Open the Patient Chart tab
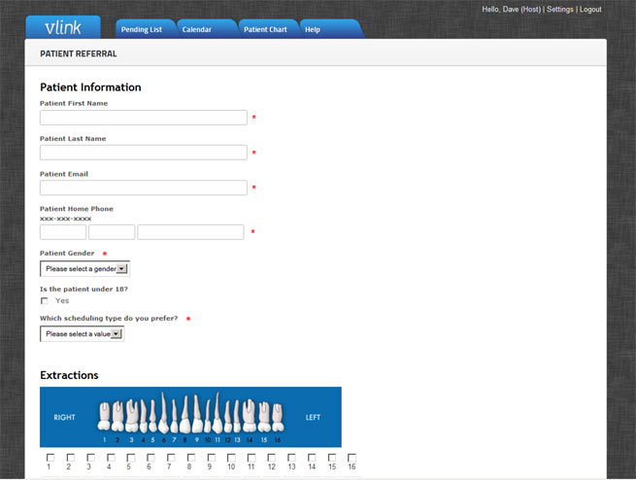This screenshot has height=480, width=636. pos(265,29)
